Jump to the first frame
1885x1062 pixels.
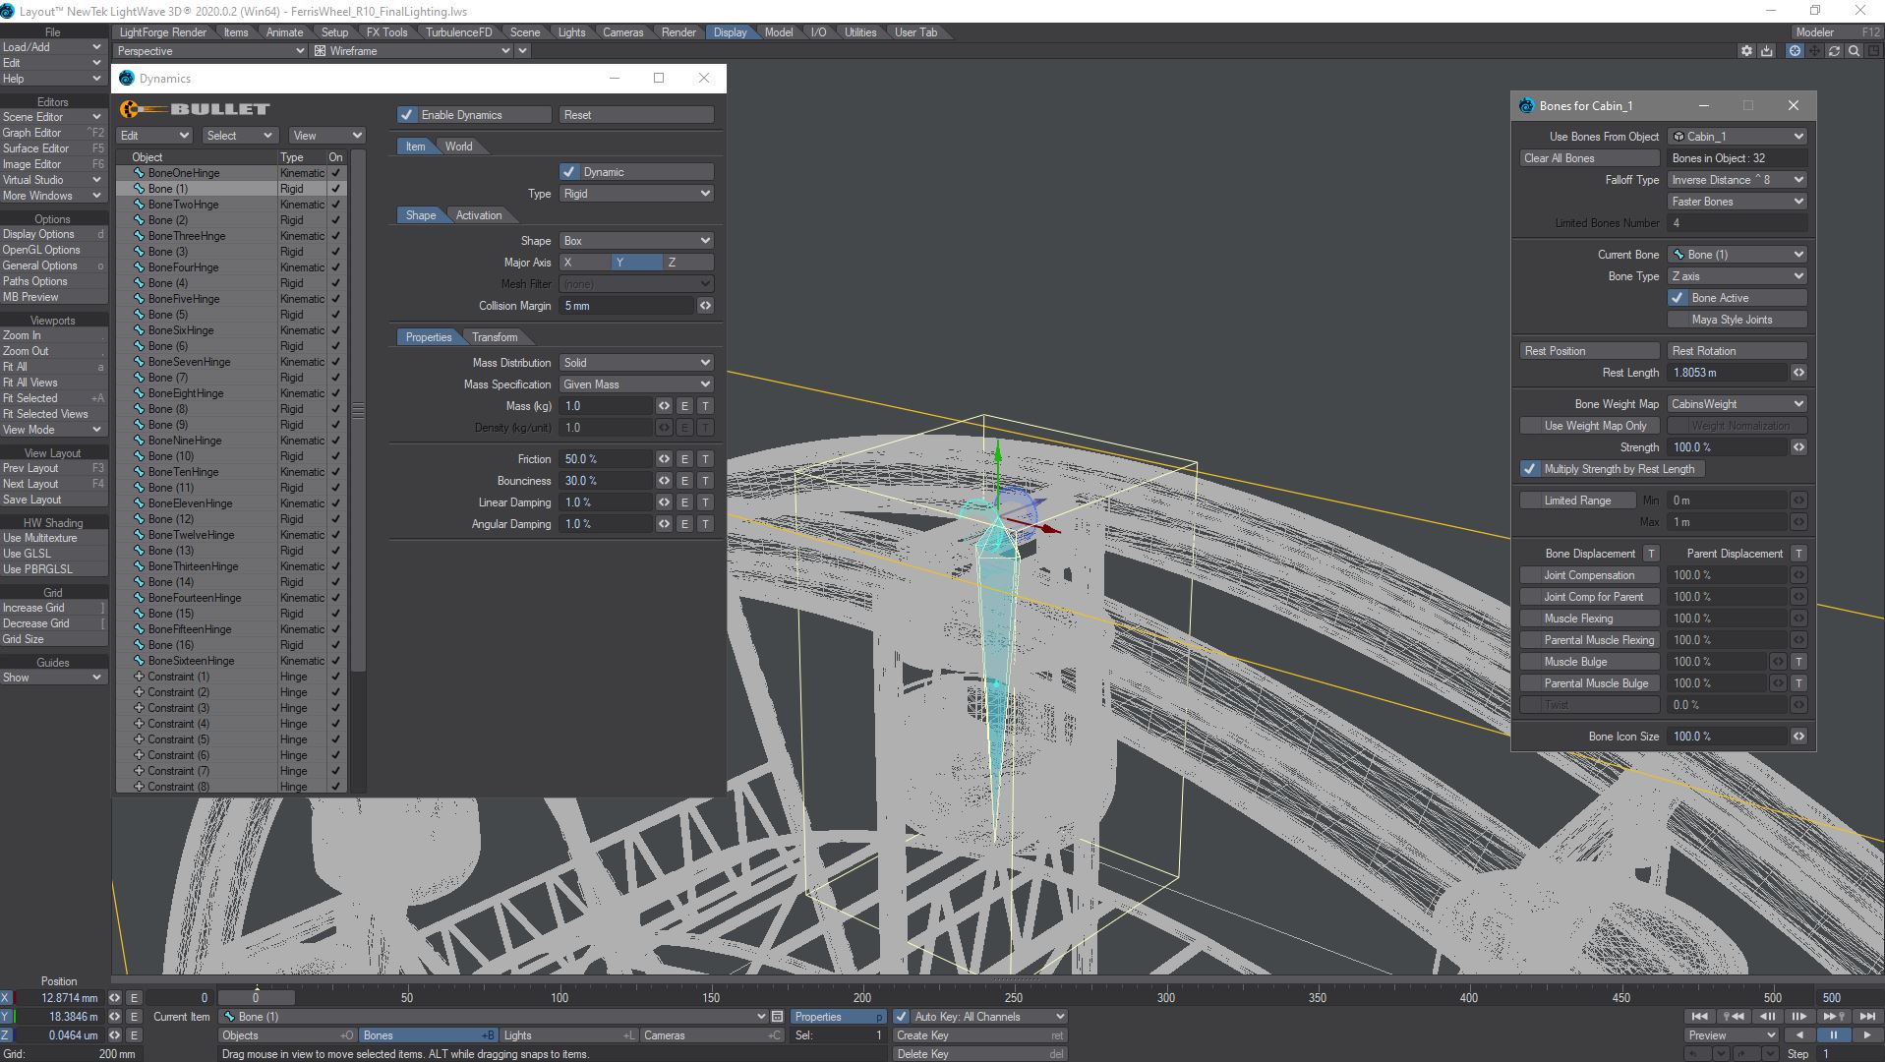pyautogui.click(x=1699, y=1016)
